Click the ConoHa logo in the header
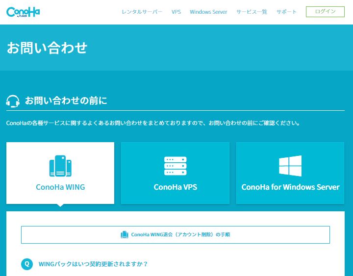Image resolution: width=353 pixels, height=276 pixels. [23, 12]
